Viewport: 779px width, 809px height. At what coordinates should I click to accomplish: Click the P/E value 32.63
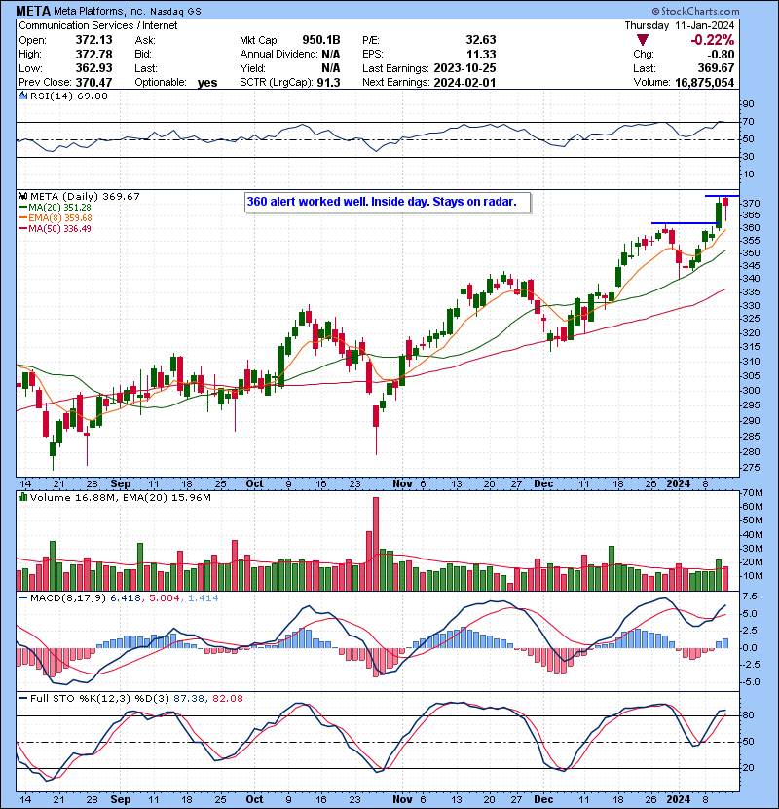pos(480,40)
